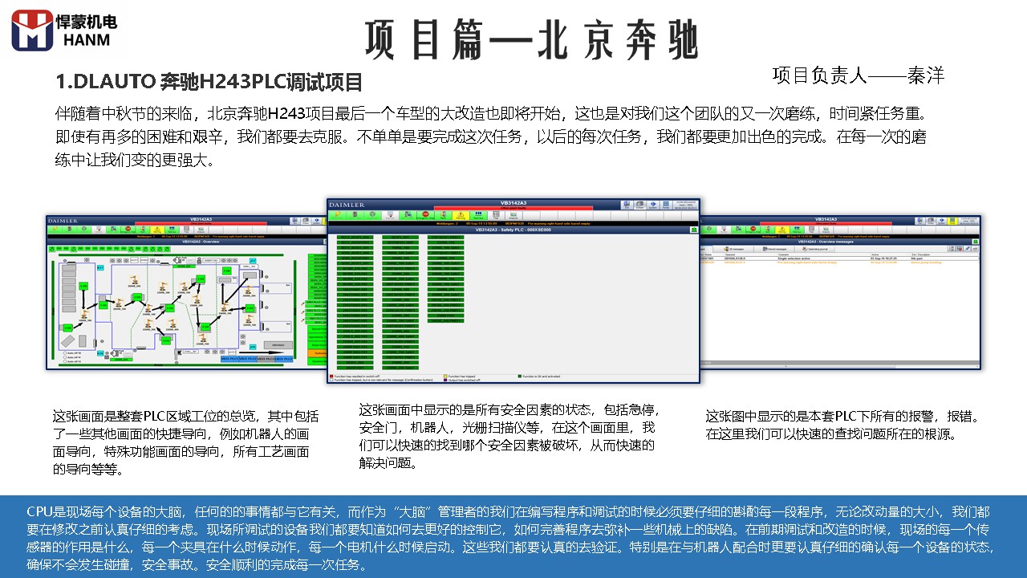Click red swatch 'Function has resulted in switch-off'
Screen dimensions: 1027x578
[x=331, y=376]
